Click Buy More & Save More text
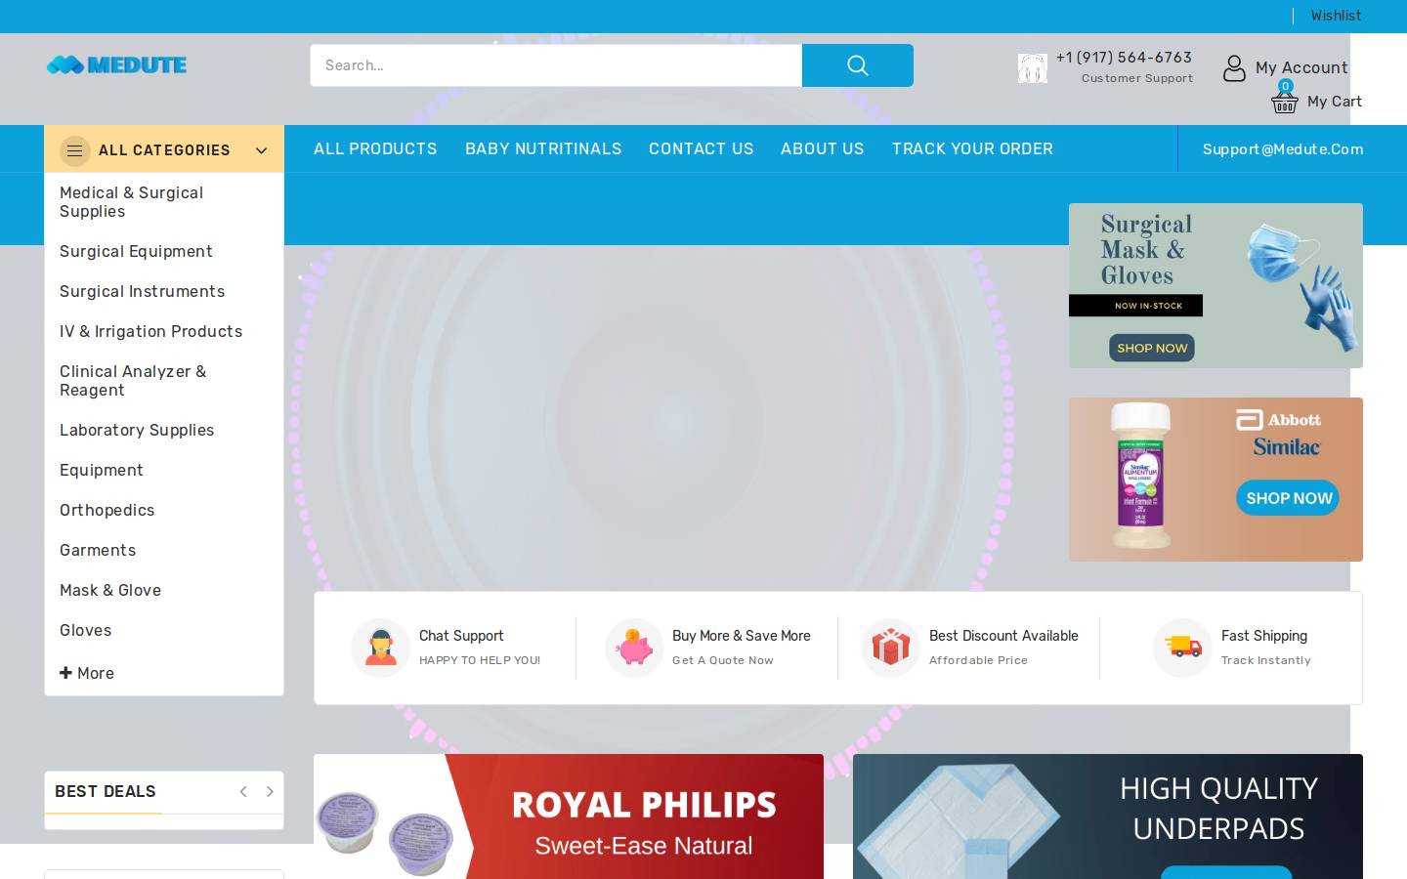Image resolution: width=1407 pixels, height=879 pixels. [742, 636]
